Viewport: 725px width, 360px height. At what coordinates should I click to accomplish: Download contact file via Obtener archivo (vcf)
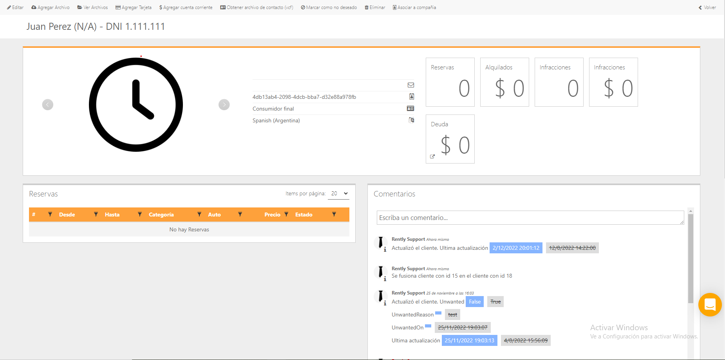tap(257, 7)
